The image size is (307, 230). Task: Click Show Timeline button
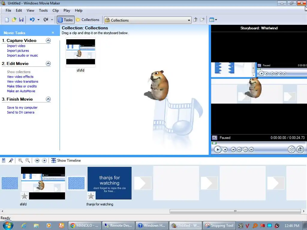tap(66, 161)
